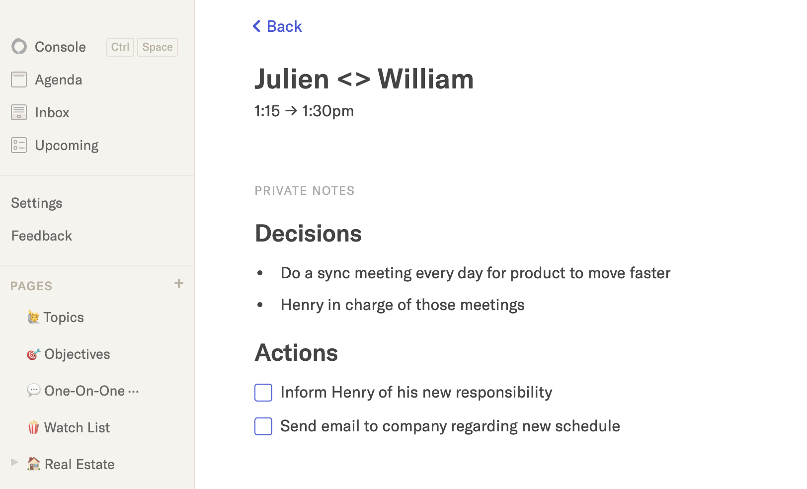The width and height of the screenshot is (807, 489).
Task: Click the Decisions heading in notes
Action: (x=308, y=234)
